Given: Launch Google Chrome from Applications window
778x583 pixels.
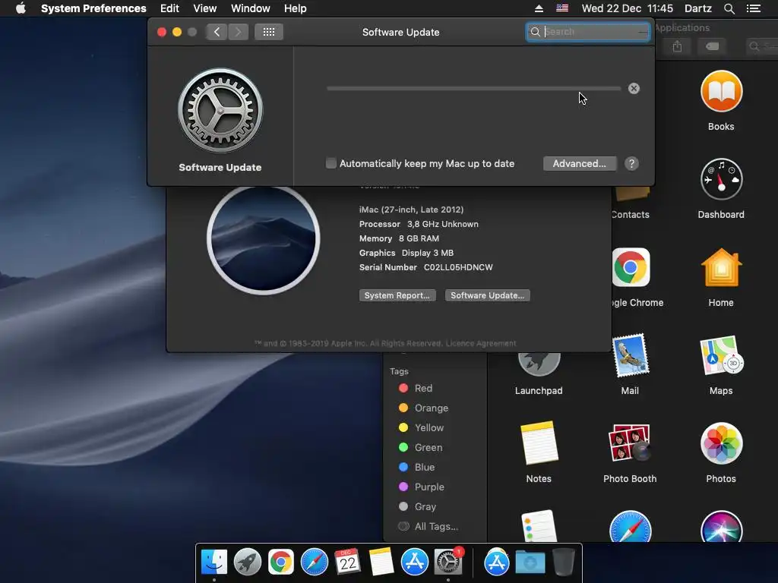Looking at the screenshot, I should coord(631,267).
